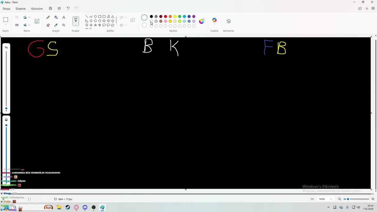Select the five-point star shape

point(95,25)
